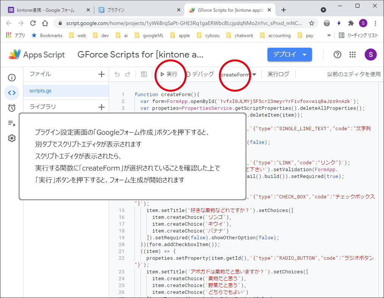Click the save project floppy icon

click(144, 74)
